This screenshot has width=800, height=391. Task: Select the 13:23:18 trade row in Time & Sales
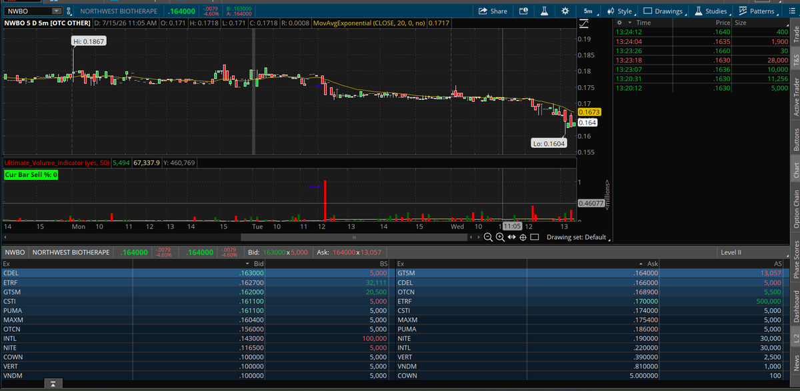pos(702,60)
